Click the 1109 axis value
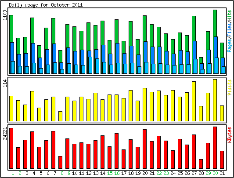234x178 pixels. [x=5, y=15]
